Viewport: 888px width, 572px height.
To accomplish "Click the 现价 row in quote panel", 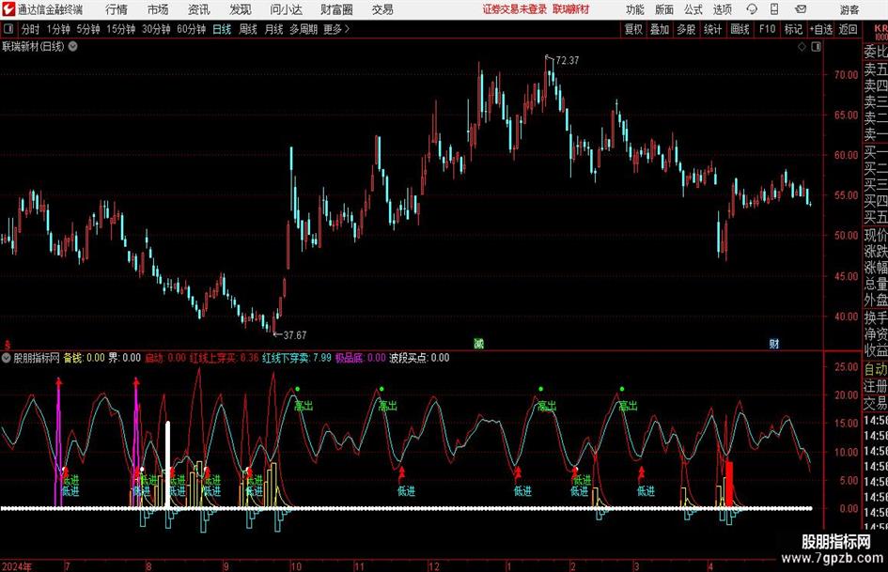I will pos(876,235).
